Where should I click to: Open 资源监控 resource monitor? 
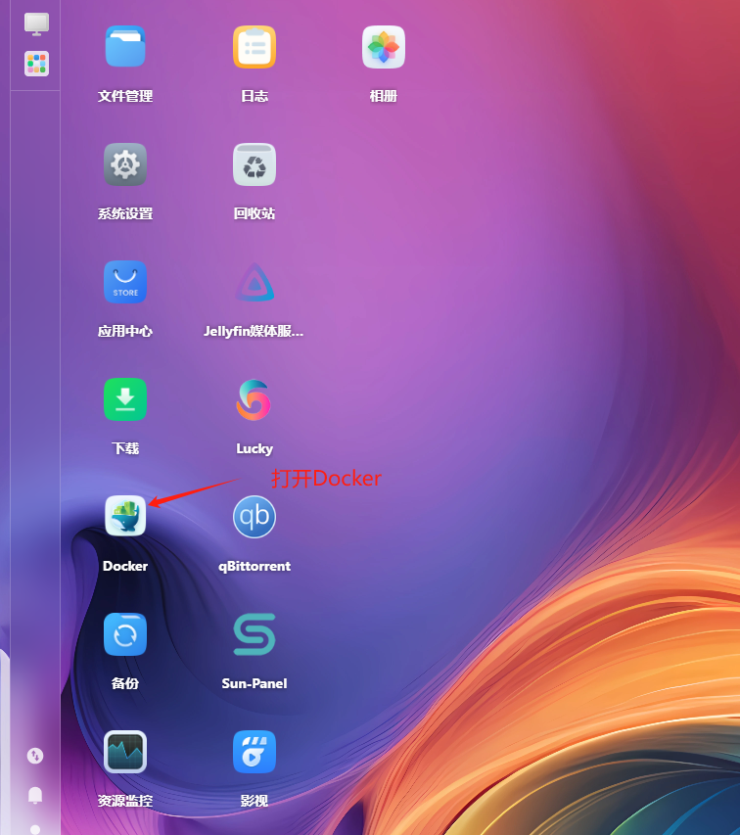click(125, 752)
